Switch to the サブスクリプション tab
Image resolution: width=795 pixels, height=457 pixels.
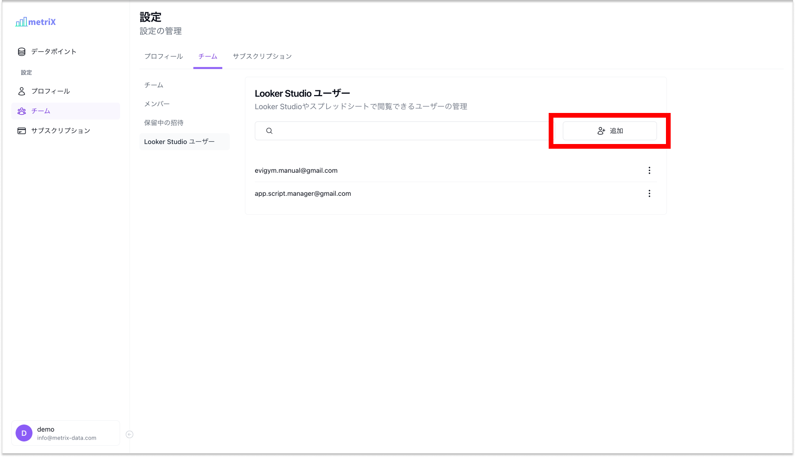262,56
